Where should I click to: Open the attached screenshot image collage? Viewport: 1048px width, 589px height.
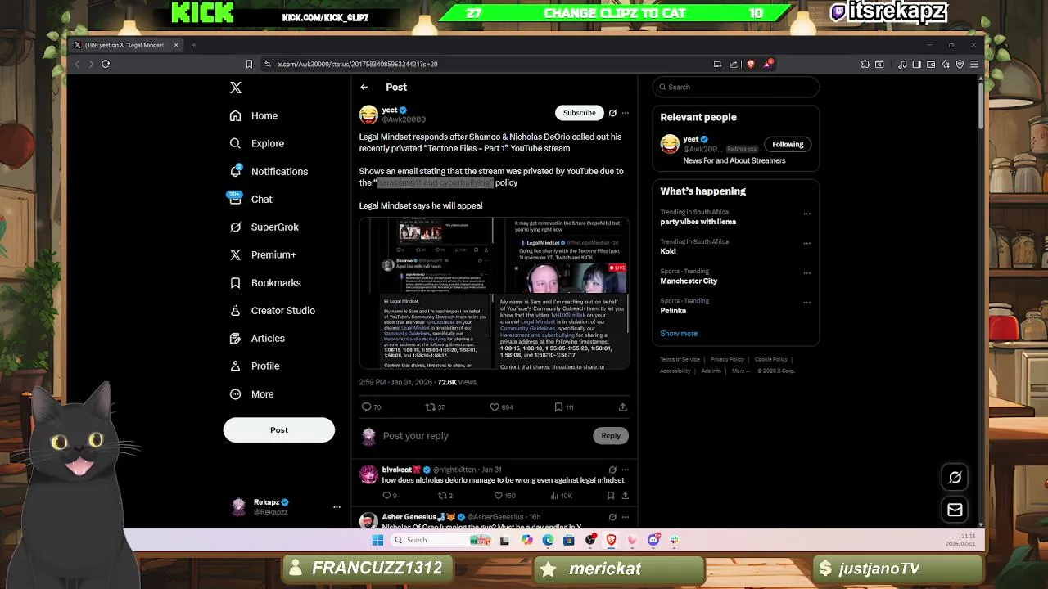[x=495, y=293]
